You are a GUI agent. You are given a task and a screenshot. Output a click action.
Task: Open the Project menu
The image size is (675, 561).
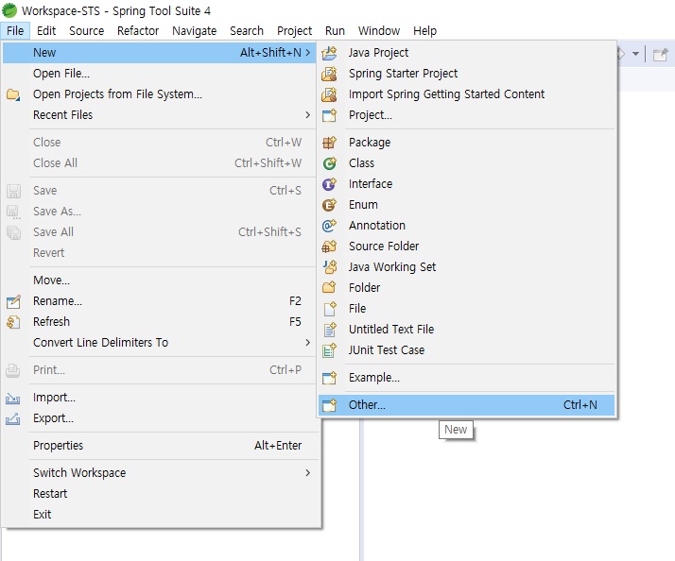[294, 31]
